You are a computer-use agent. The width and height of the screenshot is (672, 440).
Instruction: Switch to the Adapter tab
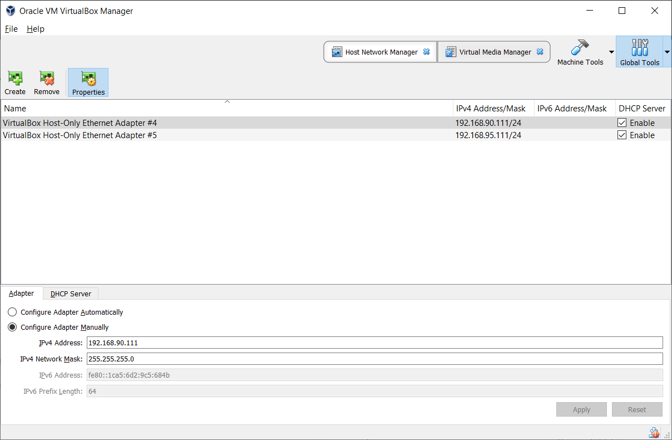tap(22, 294)
